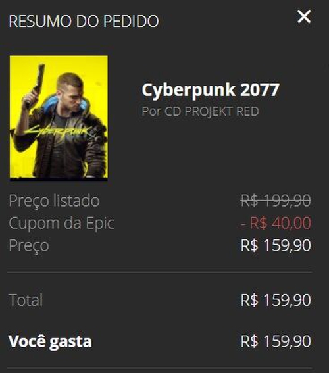Click the RESUMO DO PEDIDO heading

click(84, 21)
